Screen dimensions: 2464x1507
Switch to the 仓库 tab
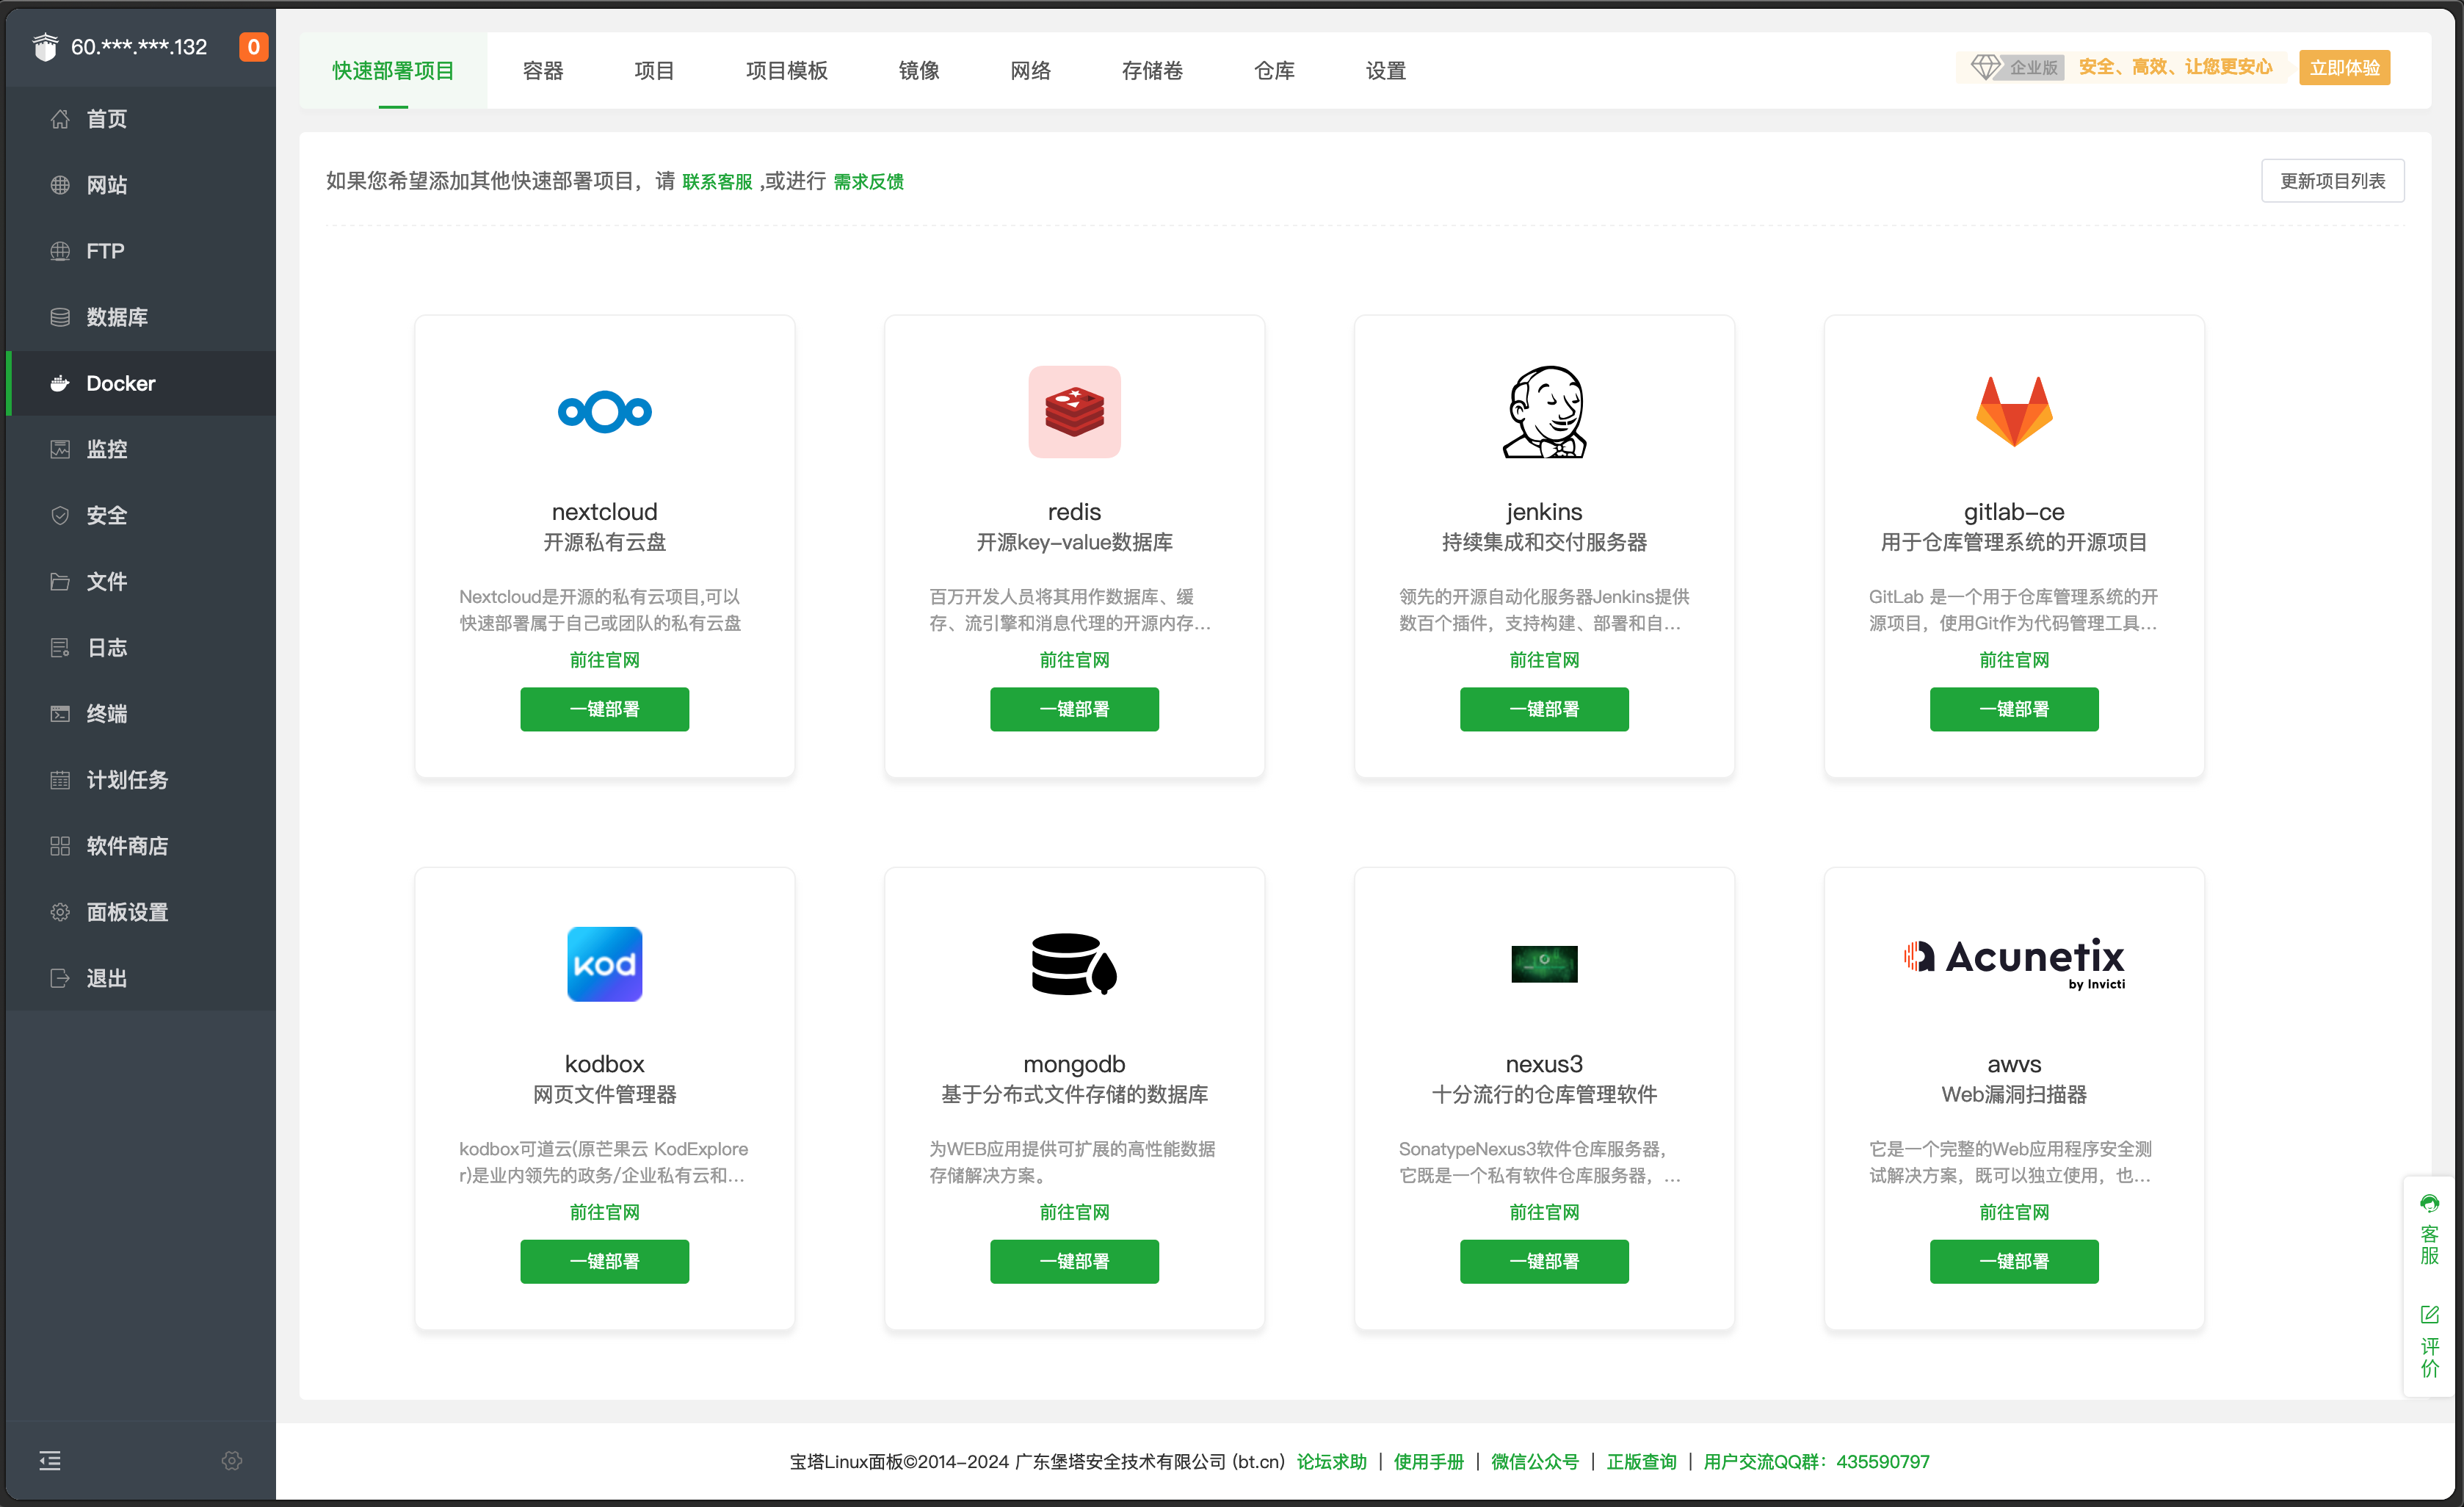1274,70
